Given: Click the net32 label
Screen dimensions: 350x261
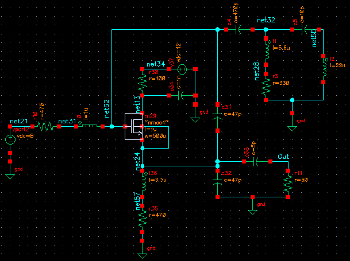Looking at the screenshot, I should tap(266, 20).
